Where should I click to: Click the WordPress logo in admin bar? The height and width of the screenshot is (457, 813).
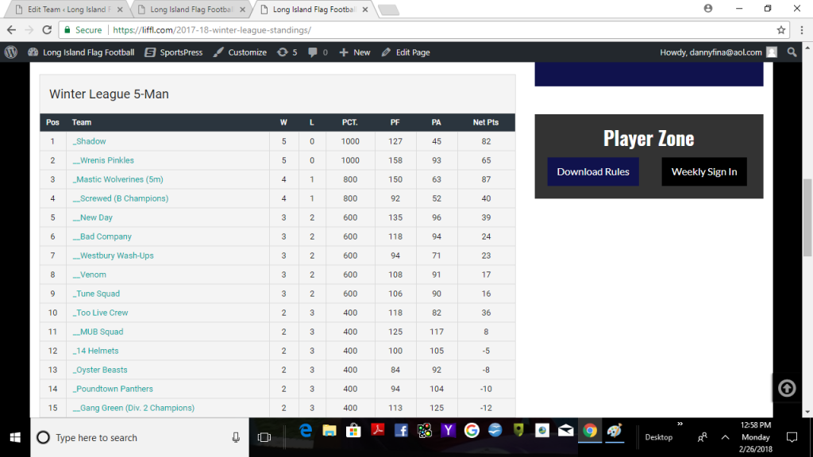coord(10,52)
